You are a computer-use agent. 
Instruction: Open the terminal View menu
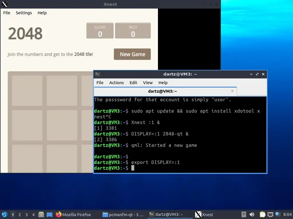(x=148, y=83)
